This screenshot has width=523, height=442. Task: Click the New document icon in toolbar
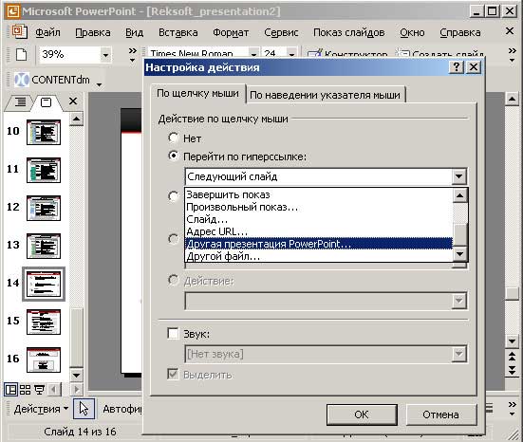click(21, 54)
